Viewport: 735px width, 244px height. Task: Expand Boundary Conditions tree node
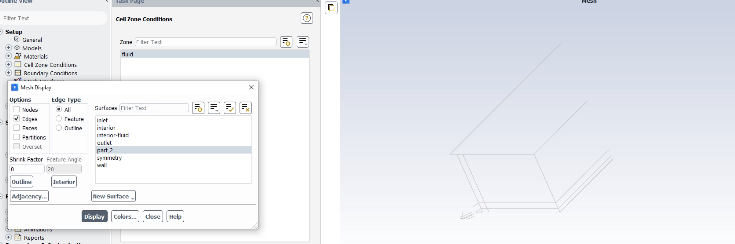pyautogui.click(x=8, y=73)
